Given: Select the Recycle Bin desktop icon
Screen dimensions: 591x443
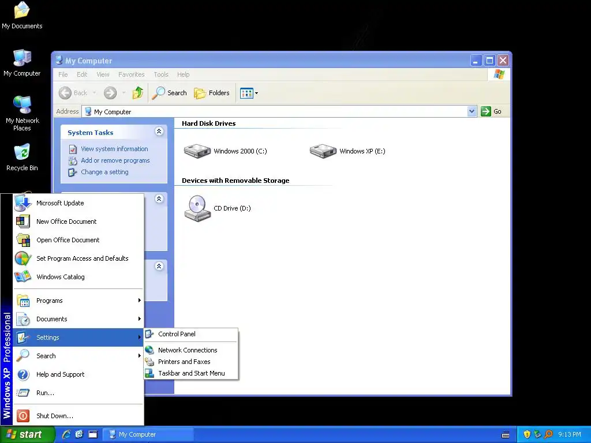Looking at the screenshot, I should (22, 157).
